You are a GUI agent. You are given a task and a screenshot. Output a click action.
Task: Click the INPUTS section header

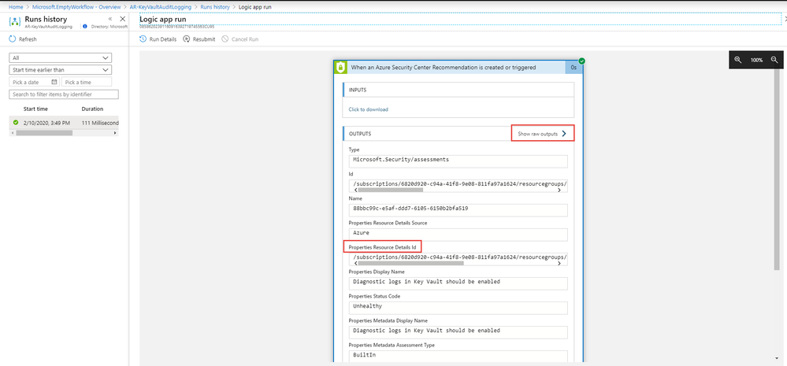tap(458, 90)
